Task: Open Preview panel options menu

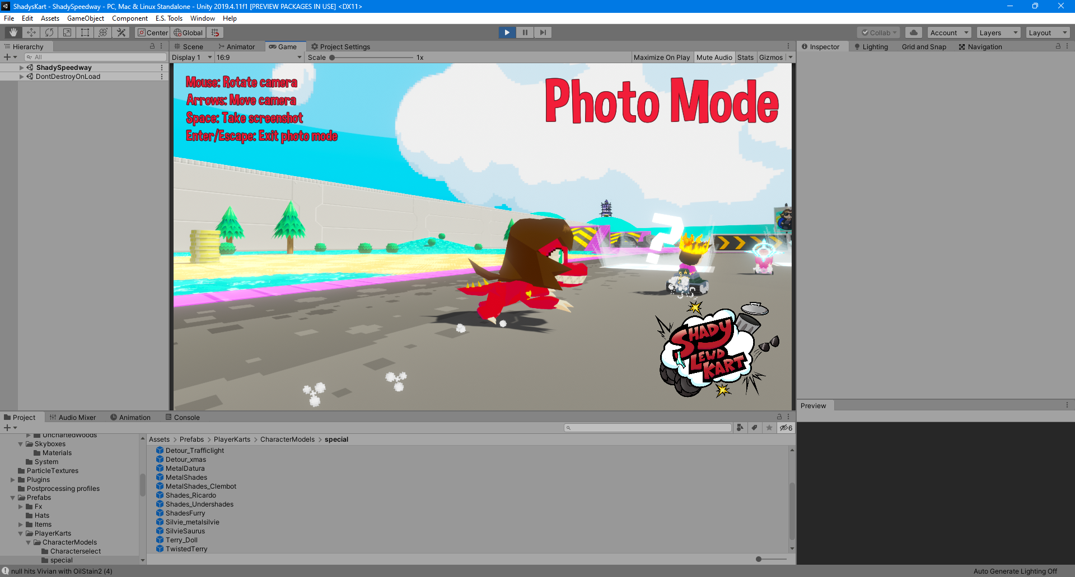Action: [x=1067, y=405]
